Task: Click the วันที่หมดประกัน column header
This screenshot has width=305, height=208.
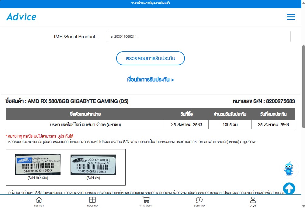Action: tap(273, 114)
